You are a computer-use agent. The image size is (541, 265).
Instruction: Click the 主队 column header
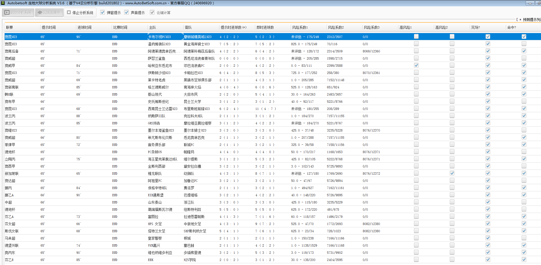click(152, 28)
